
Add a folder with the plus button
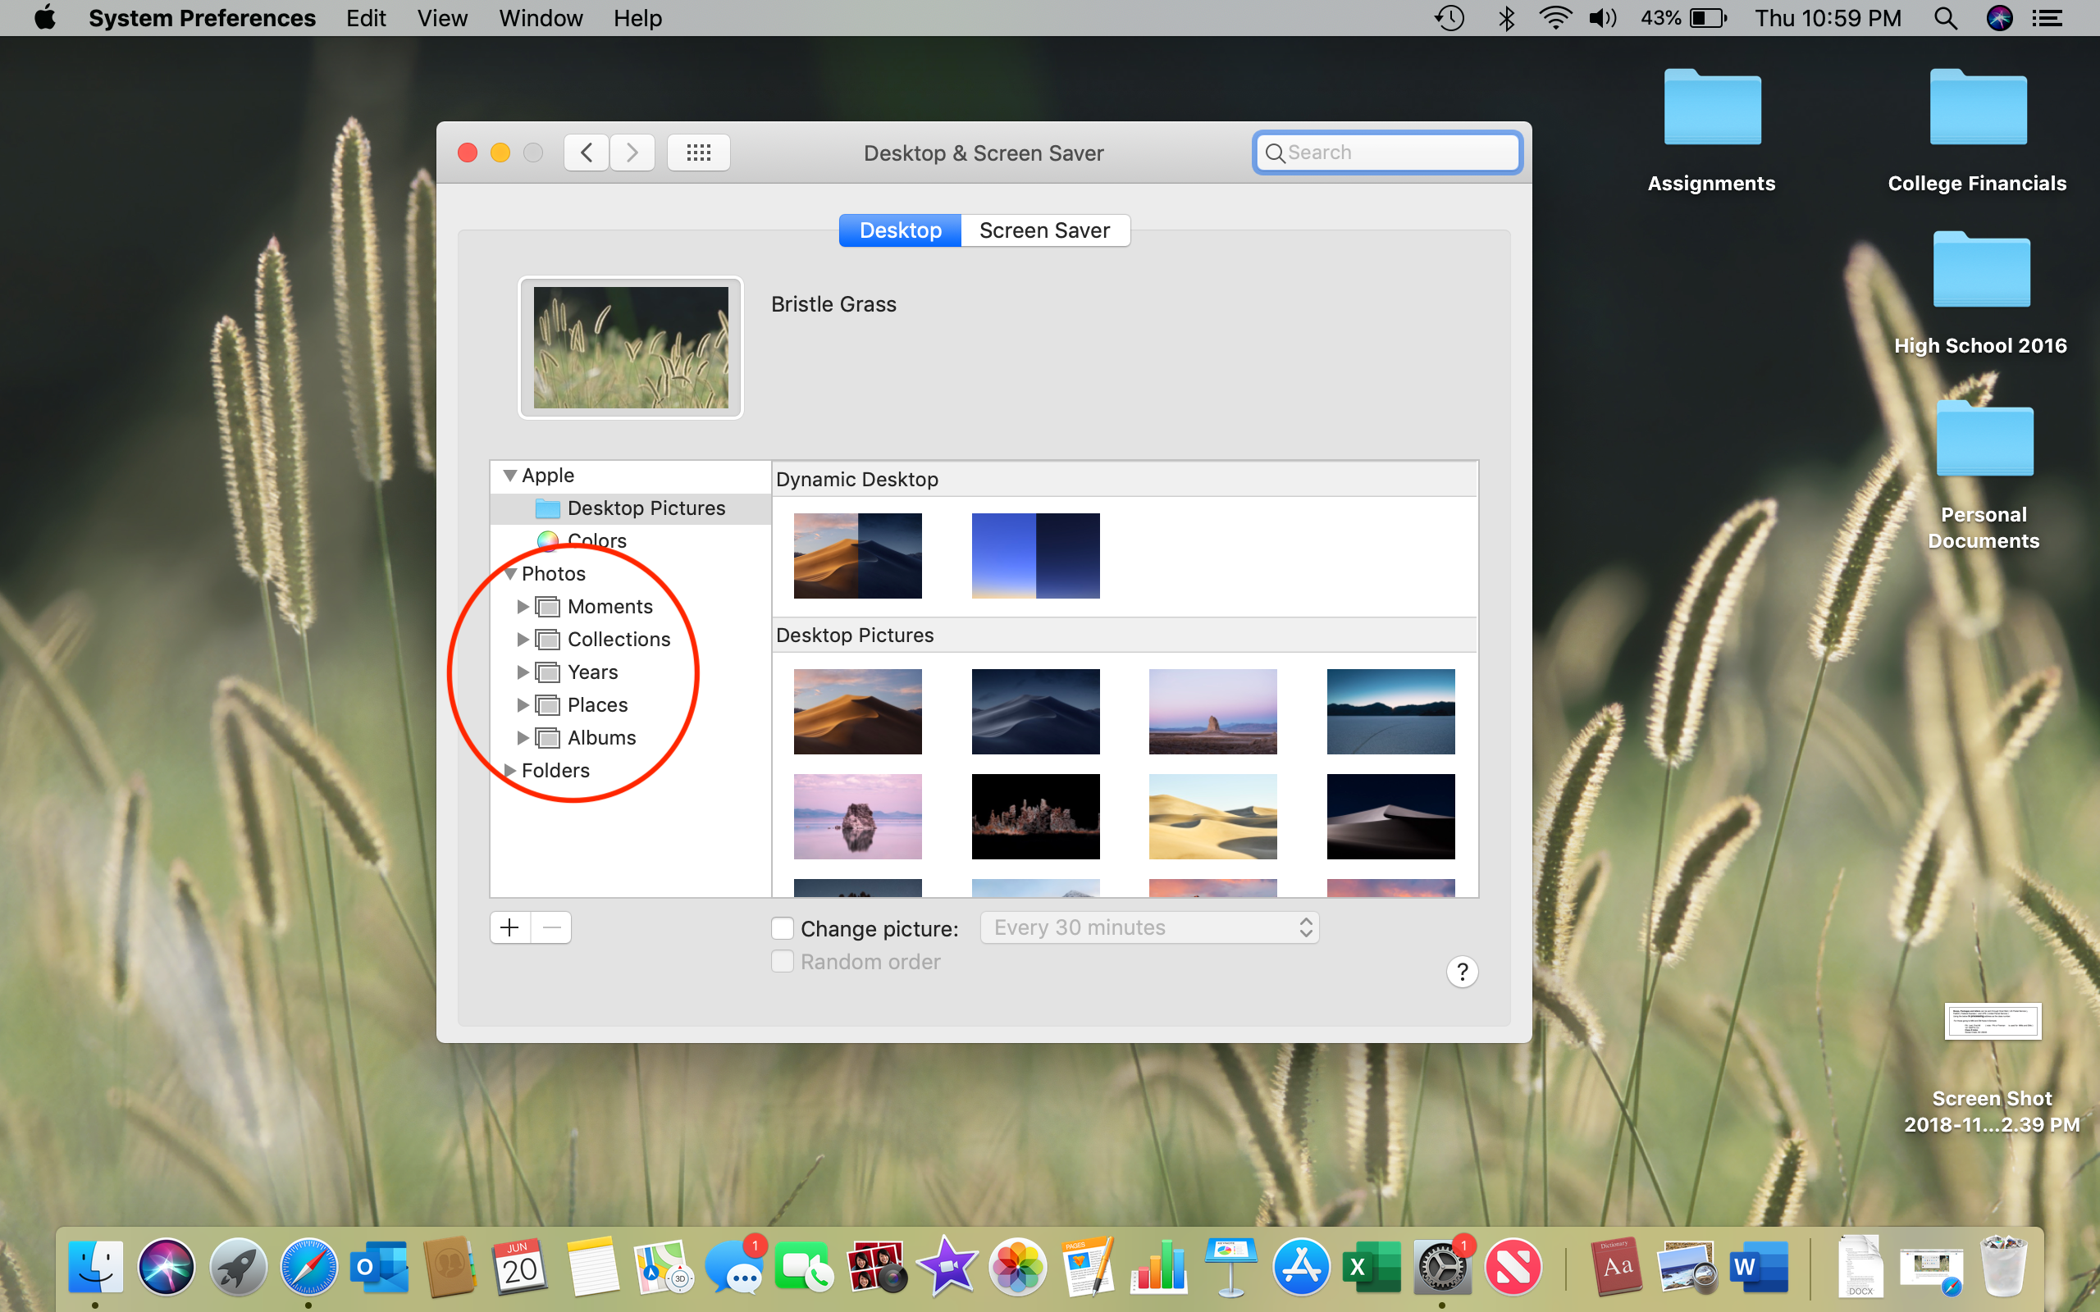tap(510, 927)
